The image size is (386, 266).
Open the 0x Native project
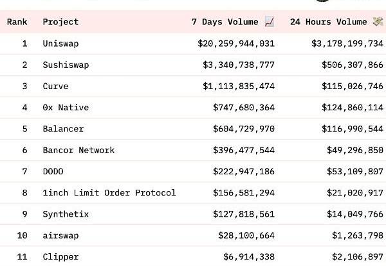66,107
